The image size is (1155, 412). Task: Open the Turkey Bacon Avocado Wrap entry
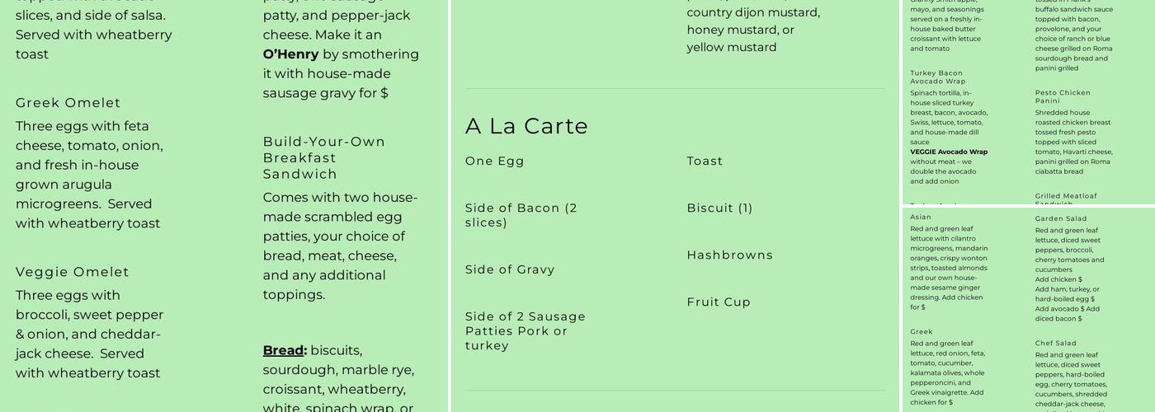(937, 77)
